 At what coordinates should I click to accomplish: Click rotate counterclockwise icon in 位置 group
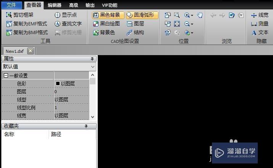168,15
